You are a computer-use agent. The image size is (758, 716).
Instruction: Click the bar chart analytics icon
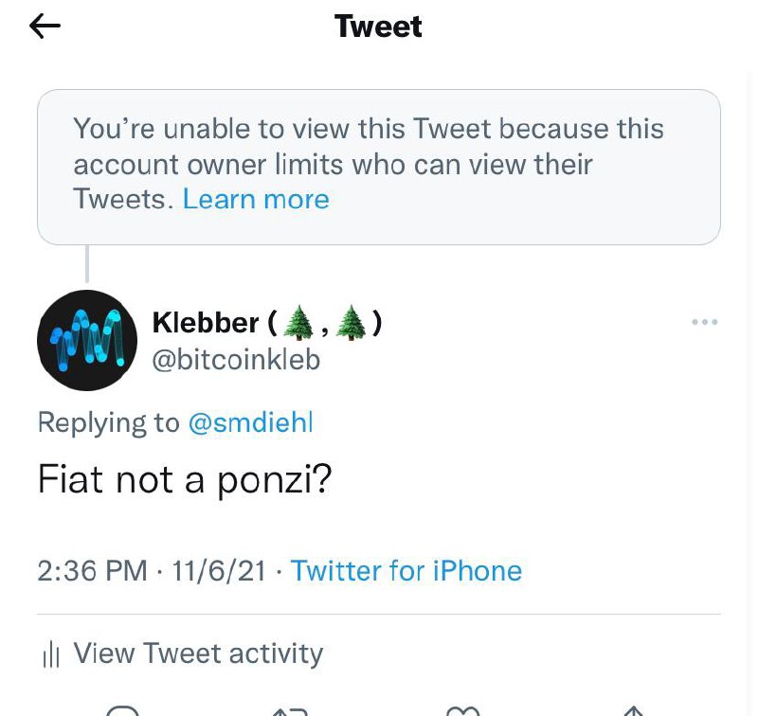pyautogui.click(x=51, y=654)
